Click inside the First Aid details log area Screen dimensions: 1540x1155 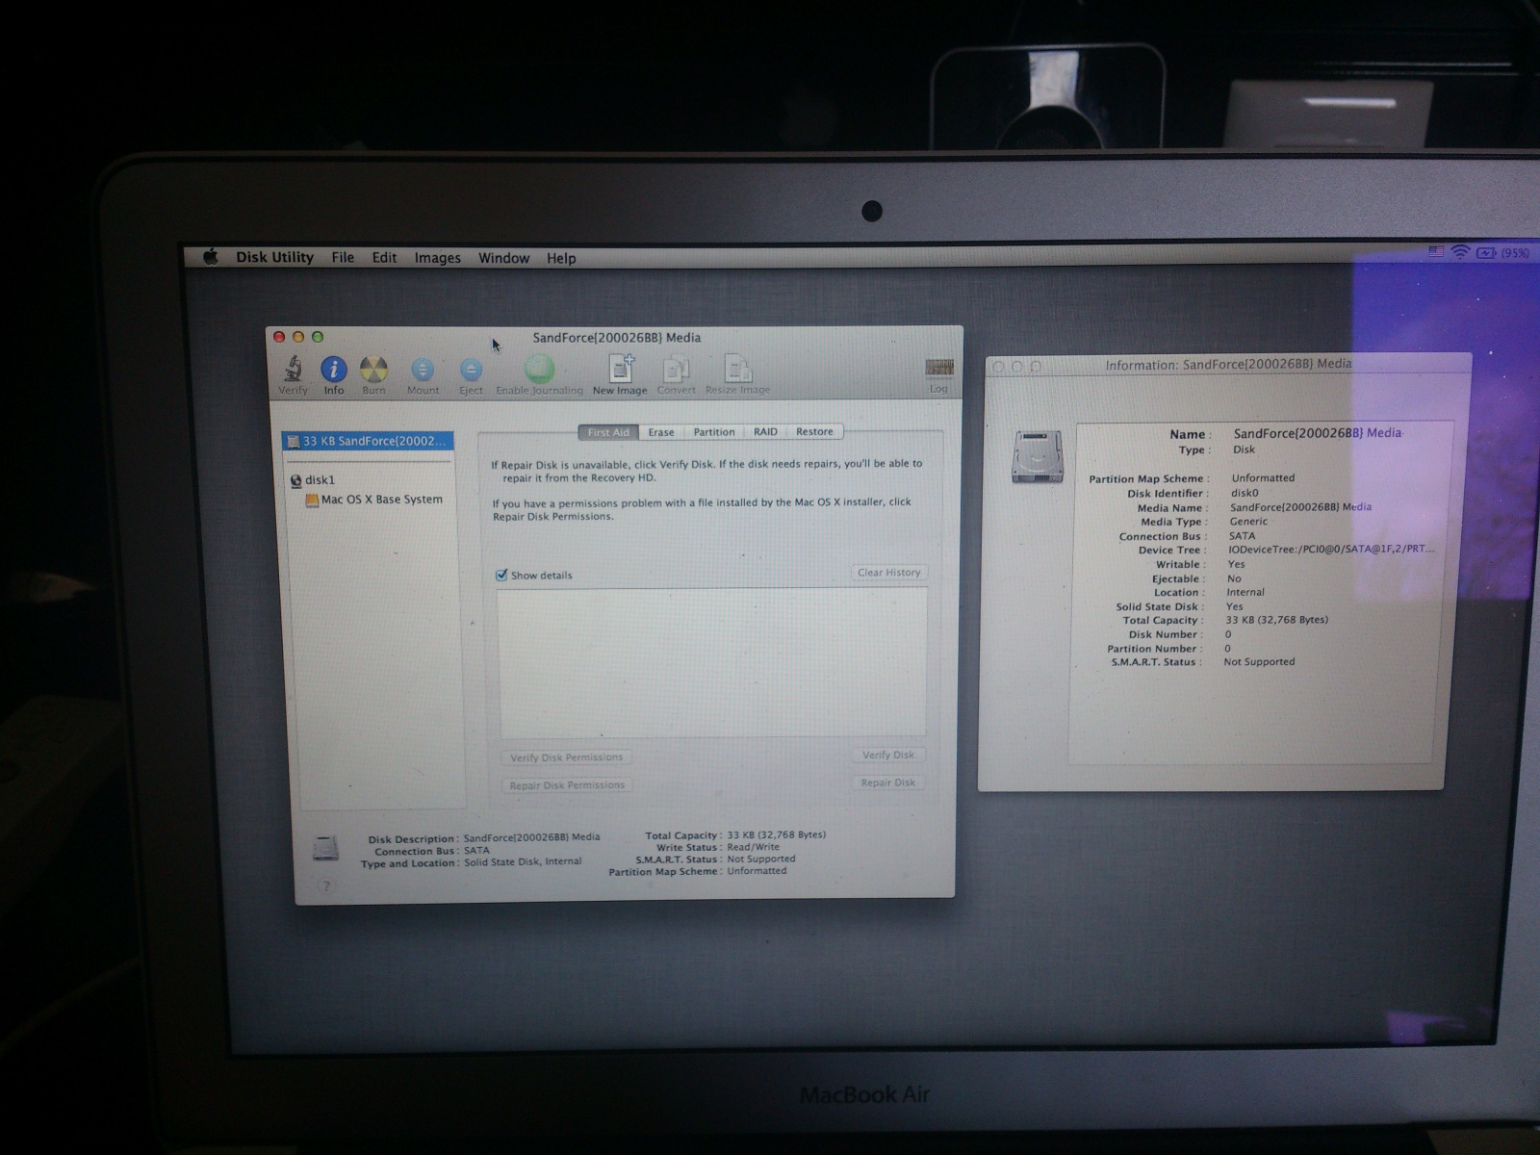coord(712,662)
